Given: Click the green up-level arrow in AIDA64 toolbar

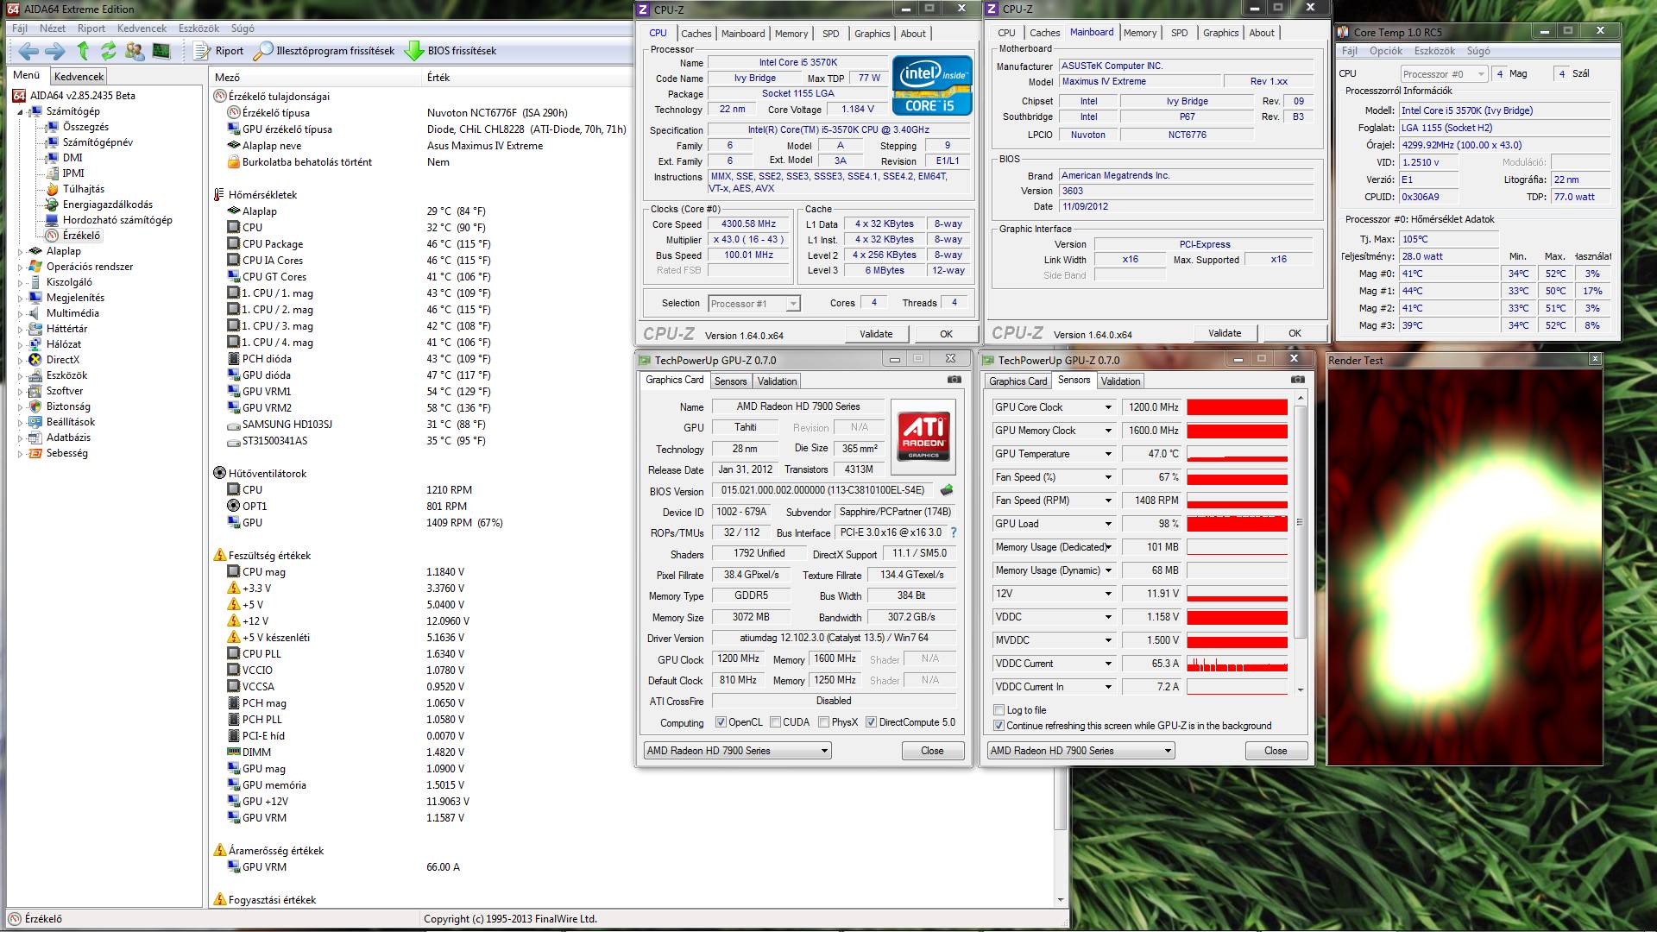Looking at the screenshot, I should point(83,51).
